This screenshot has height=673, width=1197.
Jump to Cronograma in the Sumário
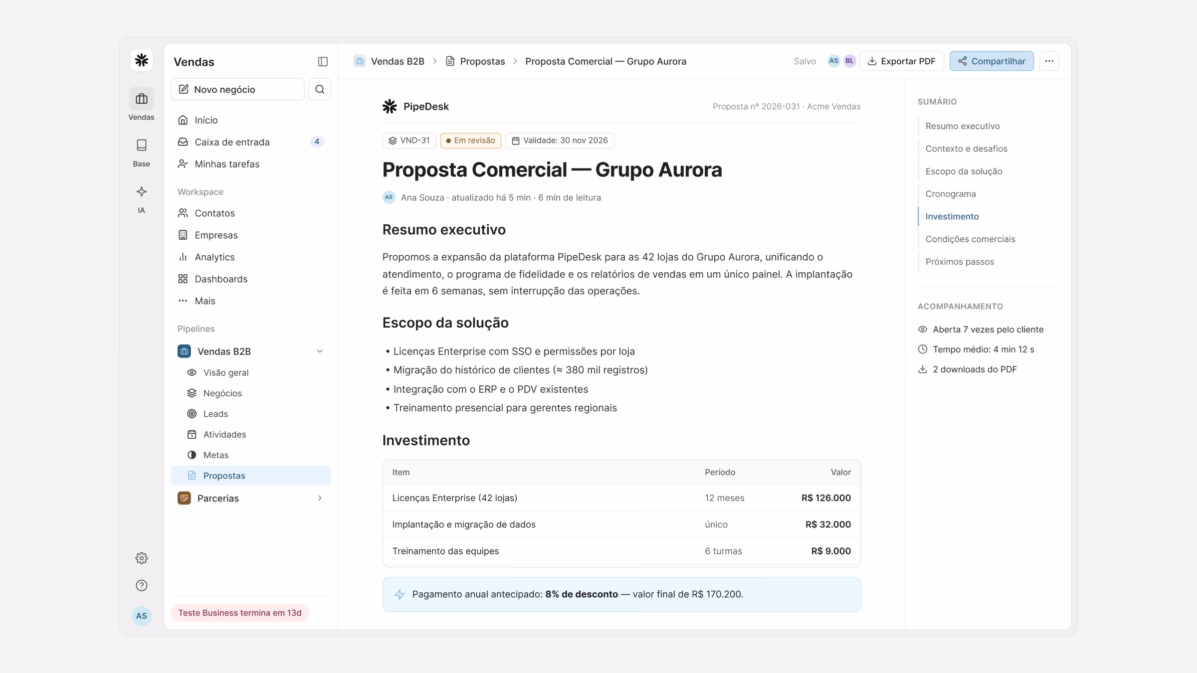[951, 193]
